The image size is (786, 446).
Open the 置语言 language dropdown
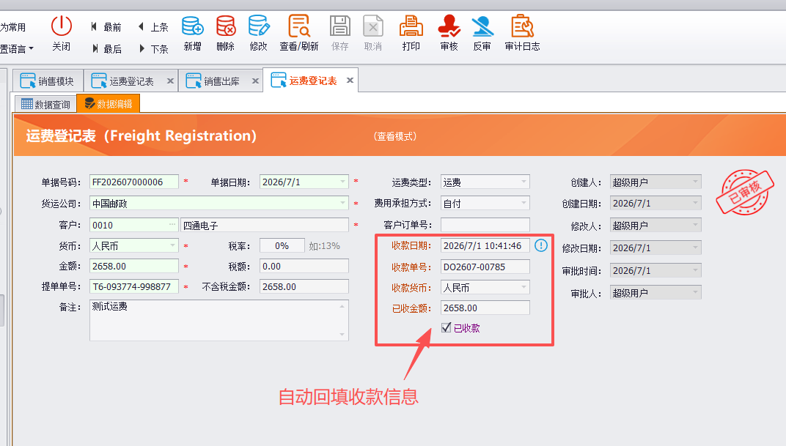(x=17, y=48)
